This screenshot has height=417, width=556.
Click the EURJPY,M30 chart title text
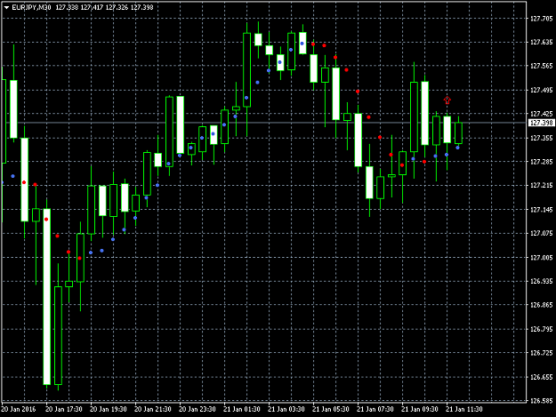pyautogui.click(x=31, y=7)
